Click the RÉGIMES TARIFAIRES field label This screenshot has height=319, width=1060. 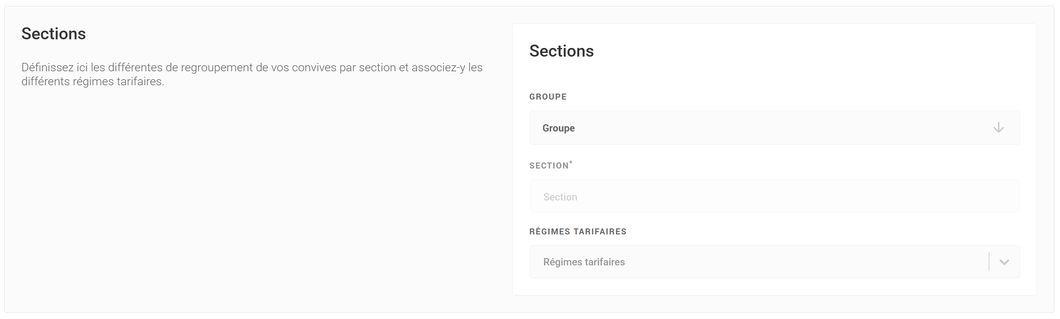click(x=578, y=232)
